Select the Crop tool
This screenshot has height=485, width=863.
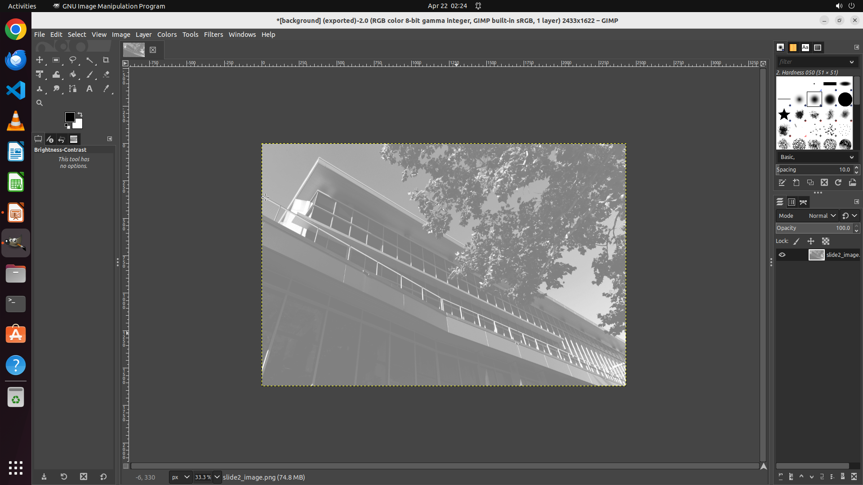[106, 60]
